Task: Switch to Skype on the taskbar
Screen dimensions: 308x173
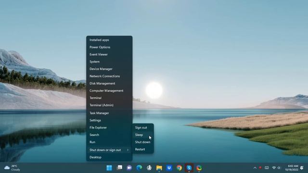Action: point(189,168)
